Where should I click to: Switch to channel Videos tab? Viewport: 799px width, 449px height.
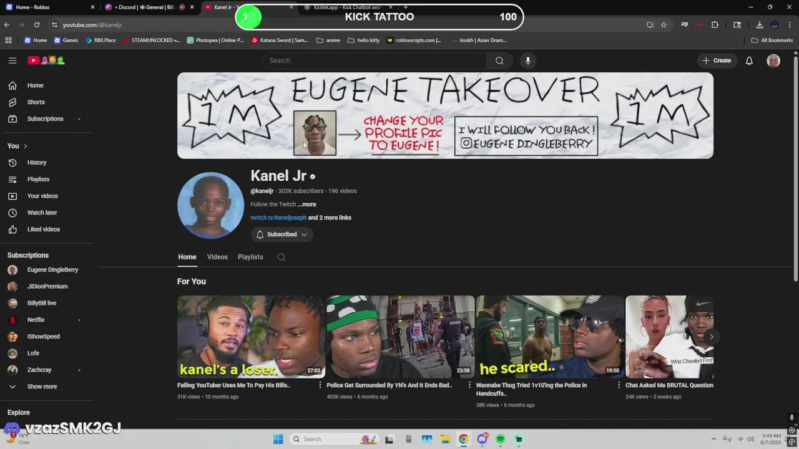pos(217,257)
